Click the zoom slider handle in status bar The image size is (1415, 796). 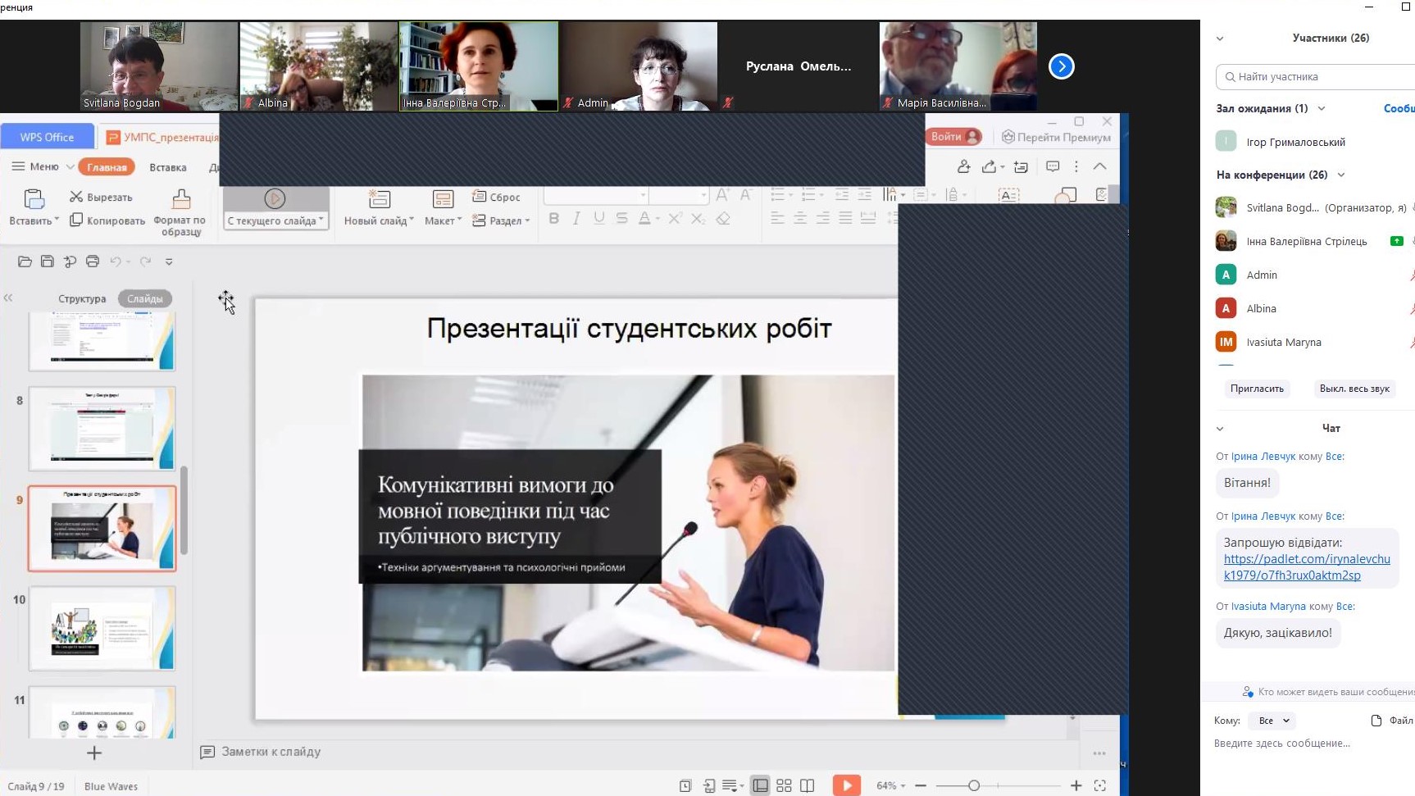click(x=973, y=785)
